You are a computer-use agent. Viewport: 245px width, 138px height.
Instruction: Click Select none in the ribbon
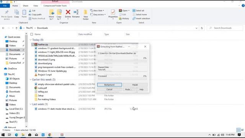click(139, 15)
